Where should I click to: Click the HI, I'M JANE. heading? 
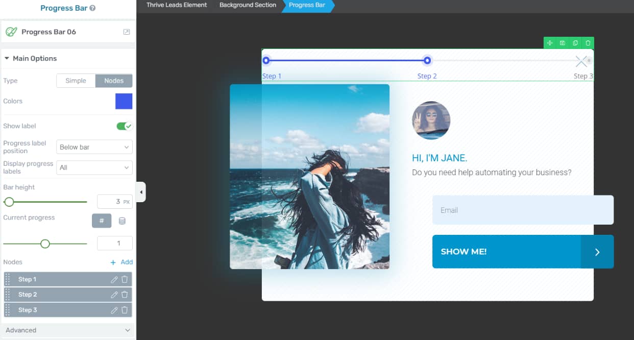[440, 158]
